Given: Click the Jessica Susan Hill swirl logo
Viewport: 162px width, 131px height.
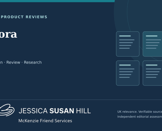Looking at the screenshot, I should (7, 110).
